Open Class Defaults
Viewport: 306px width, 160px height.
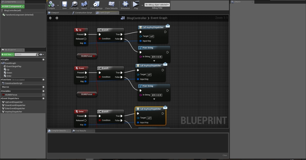pos(111,5)
